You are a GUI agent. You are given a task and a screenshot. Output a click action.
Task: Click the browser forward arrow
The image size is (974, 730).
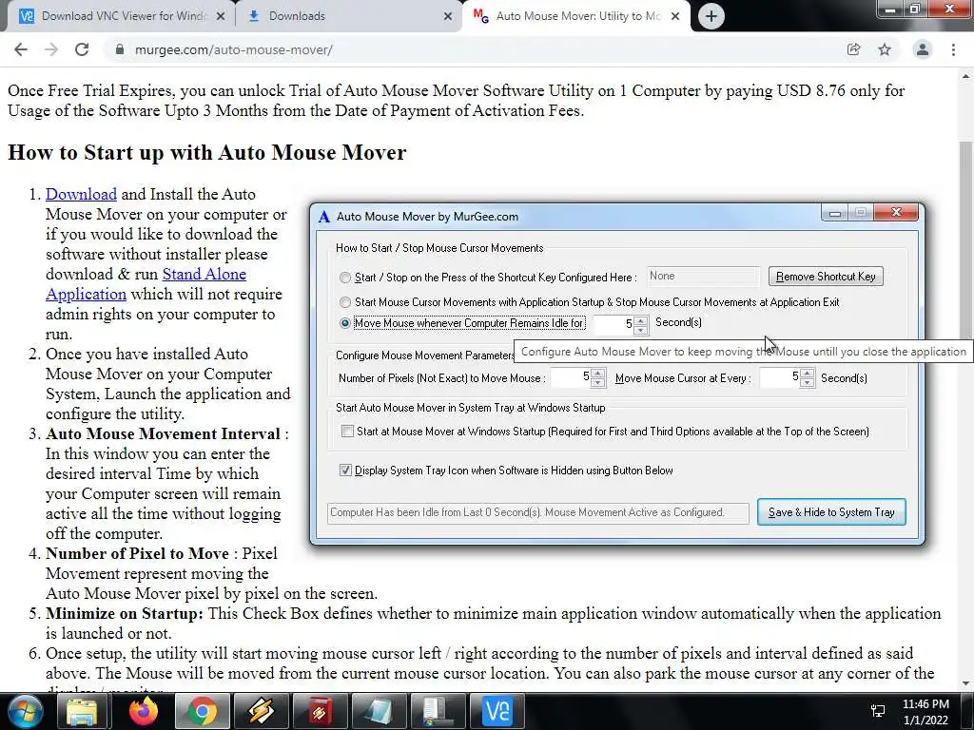[51, 49]
